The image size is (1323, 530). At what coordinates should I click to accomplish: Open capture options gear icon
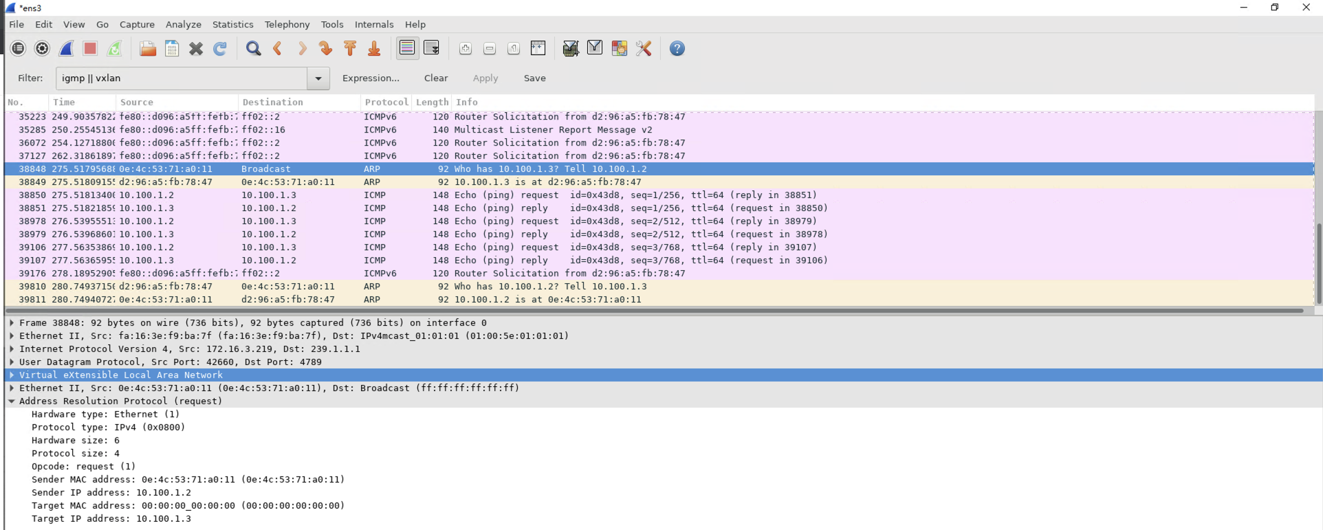43,48
